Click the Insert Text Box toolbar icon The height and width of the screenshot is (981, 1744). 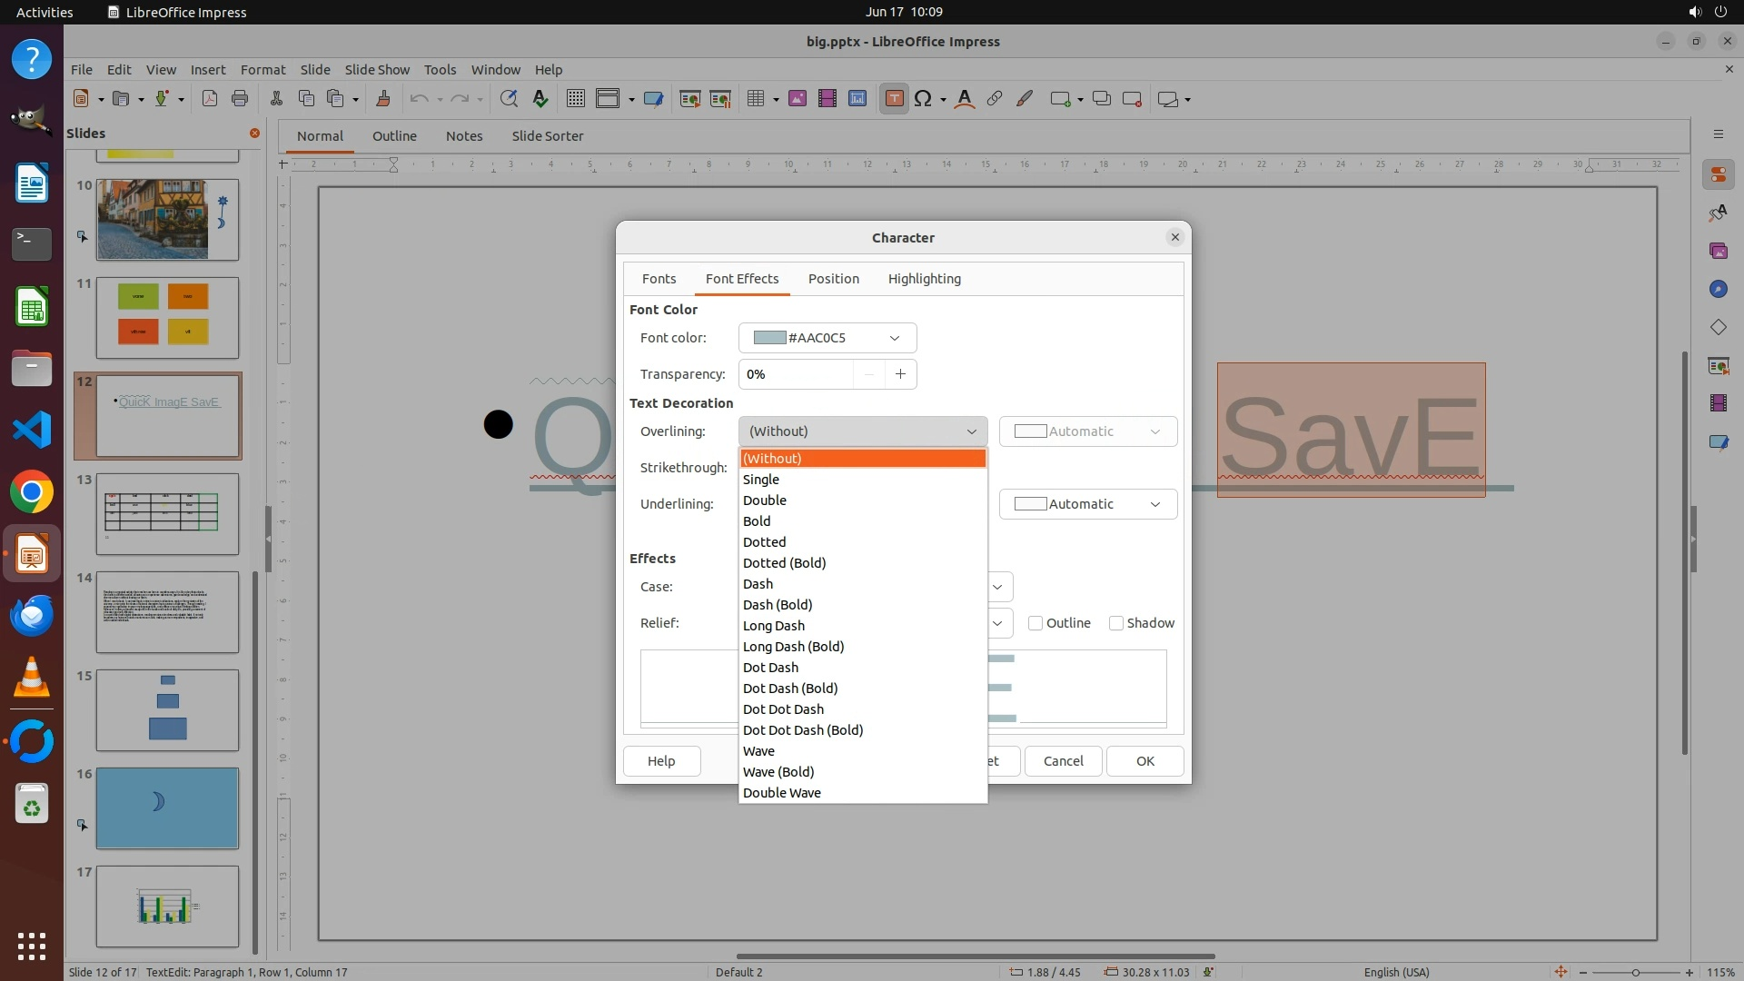point(894,99)
